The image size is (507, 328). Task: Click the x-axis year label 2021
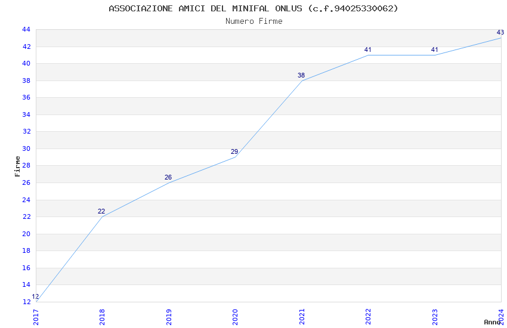click(302, 317)
